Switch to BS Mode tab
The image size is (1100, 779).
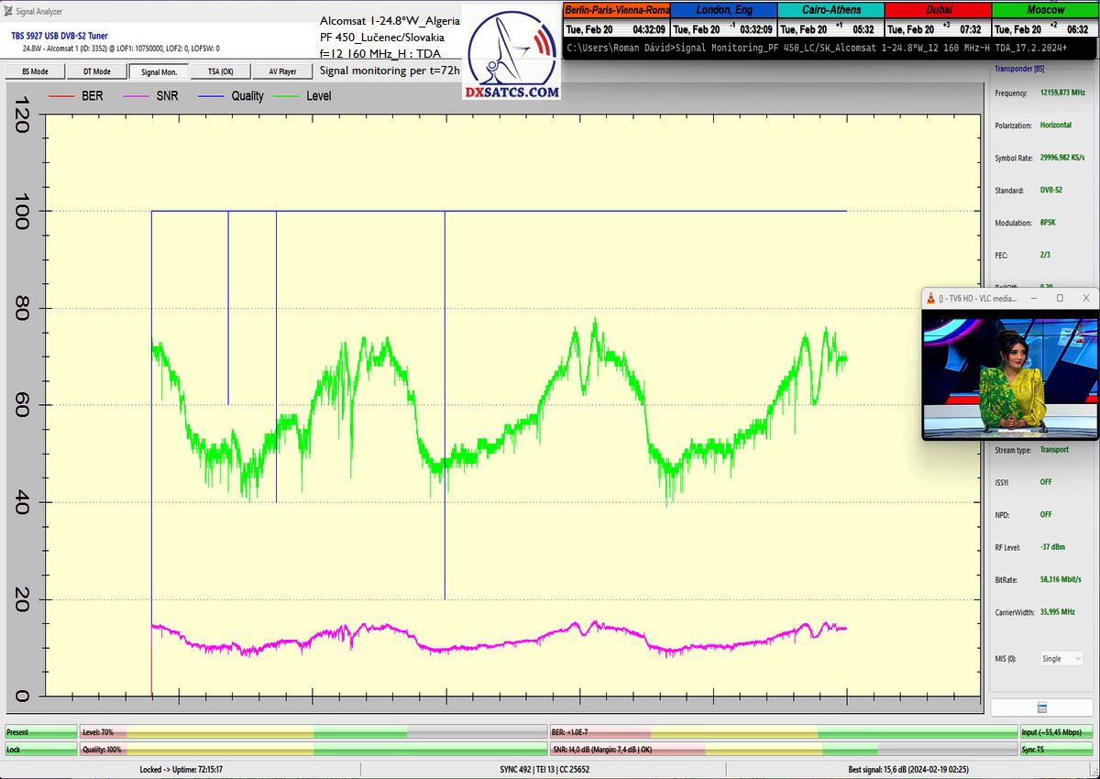[35, 71]
